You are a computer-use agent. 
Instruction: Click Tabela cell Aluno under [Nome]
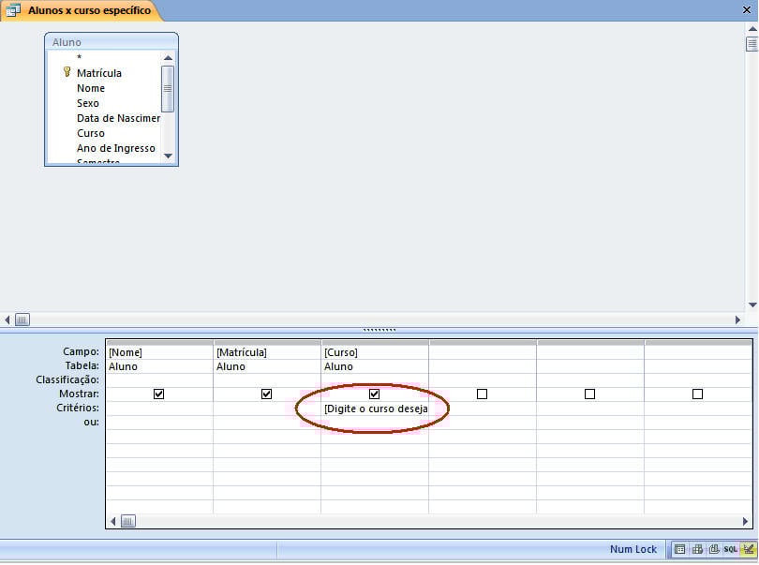[159, 366]
